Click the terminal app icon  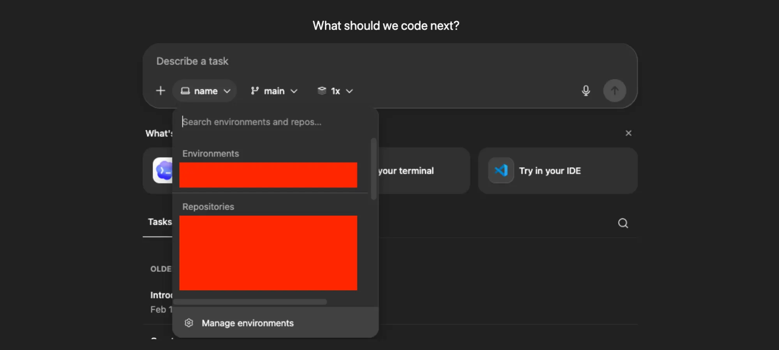coord(163,170)
